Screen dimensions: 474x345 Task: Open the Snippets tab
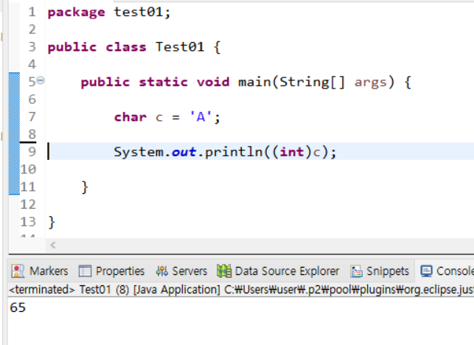[x=380, y=271]
